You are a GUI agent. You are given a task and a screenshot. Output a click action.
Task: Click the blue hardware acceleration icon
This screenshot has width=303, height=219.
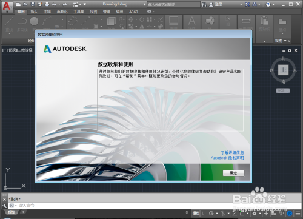[x=290, y=213]
